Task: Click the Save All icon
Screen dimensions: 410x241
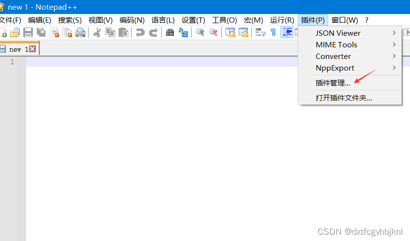Action: click(41, 33)
